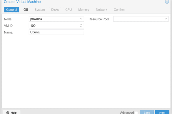Click the Help question mark icon
The image size is (172, 114).
click(x=8, y=113)
